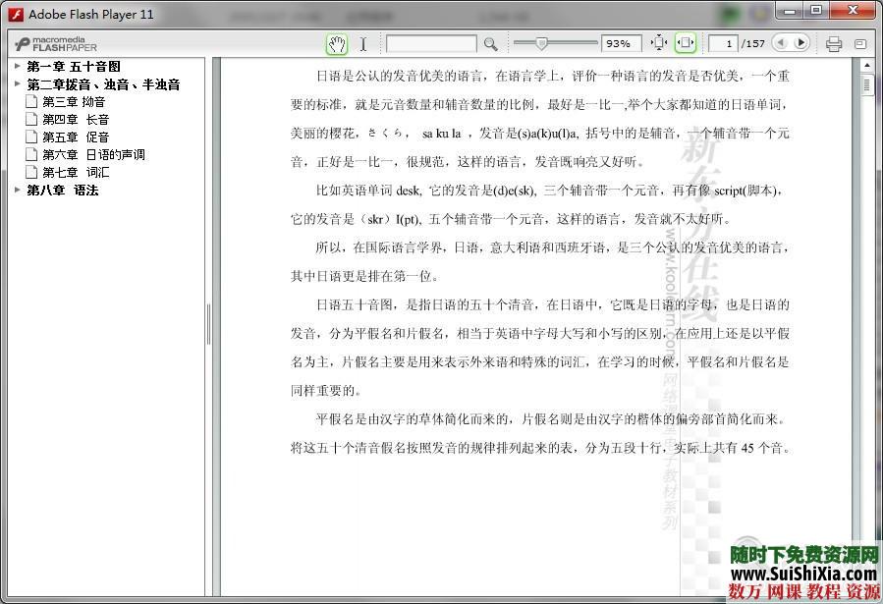
Task: Click the zoom slider handle
Action: 541,43
